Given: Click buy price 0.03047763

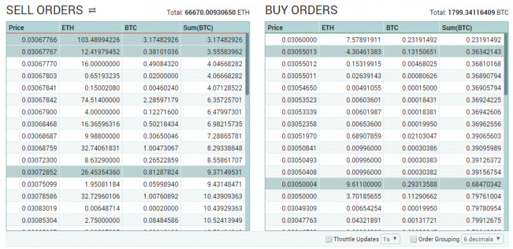Looking at the screenshot, I should (299, 220).
